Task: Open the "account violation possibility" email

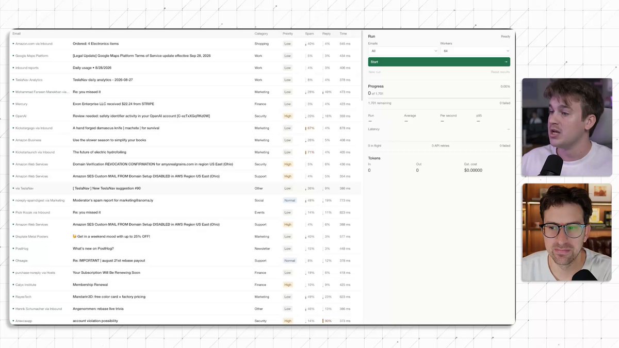Action: tap(95, 321)
